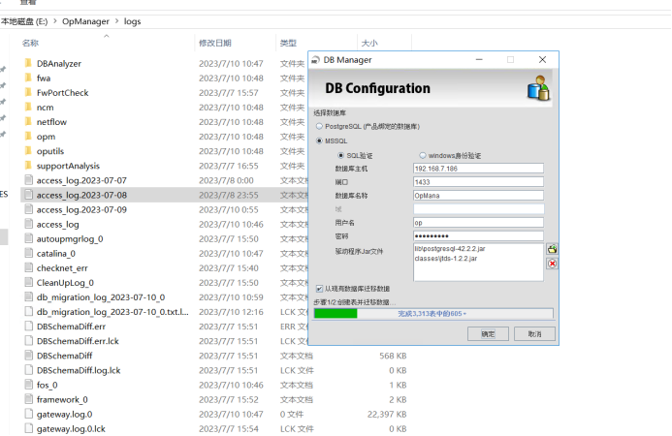
Task: Click the 取消 button
Action: coord(534,333)
